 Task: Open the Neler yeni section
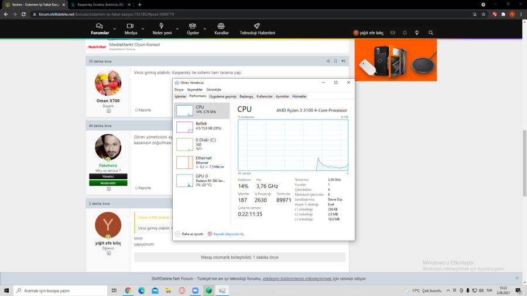point(162,29)
